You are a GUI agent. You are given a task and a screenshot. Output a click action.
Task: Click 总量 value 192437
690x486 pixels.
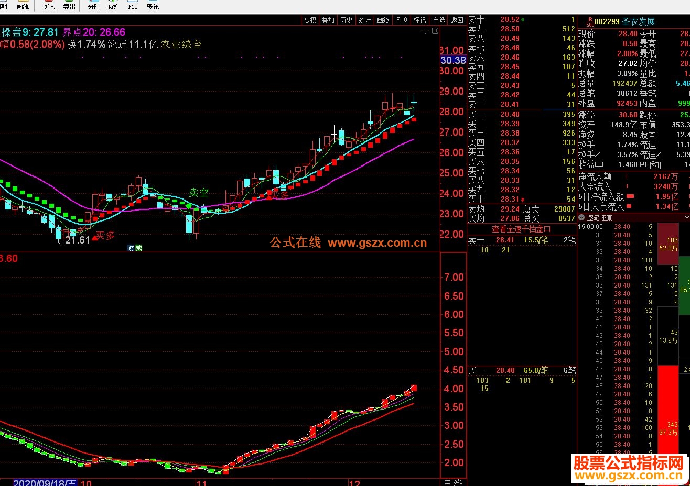pyautogui.click(x=625, y=83)
